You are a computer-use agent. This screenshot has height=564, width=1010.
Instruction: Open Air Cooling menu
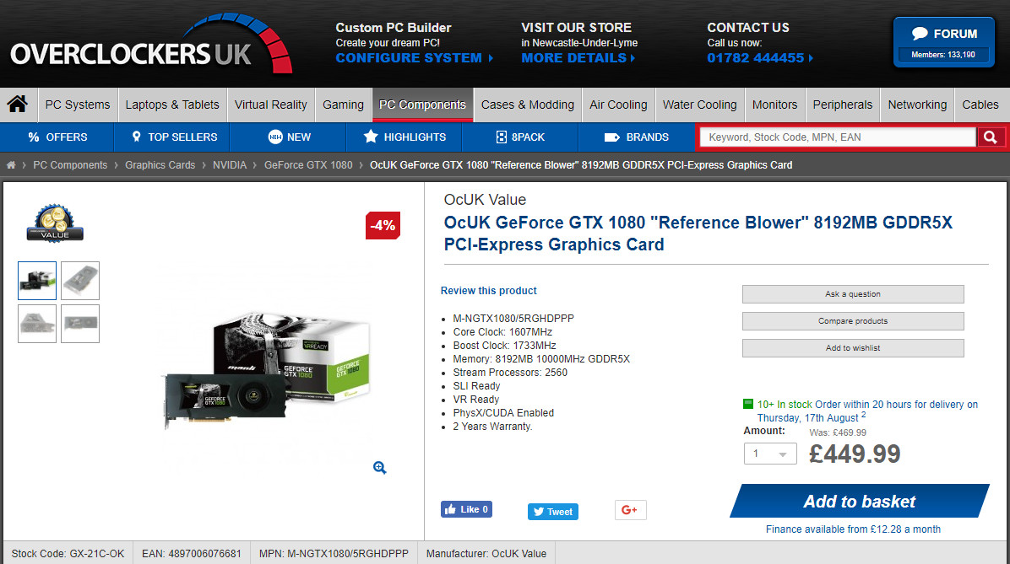tap(618, 105)
